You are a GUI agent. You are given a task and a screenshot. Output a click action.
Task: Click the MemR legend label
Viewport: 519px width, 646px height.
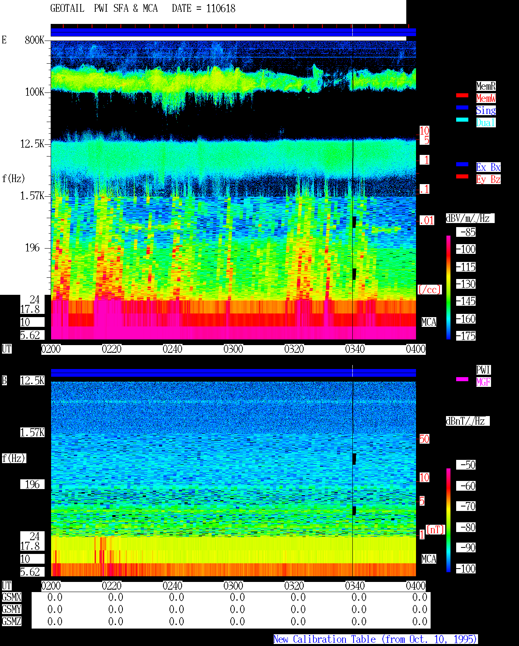pyautogui.click(x=486, y=86)
